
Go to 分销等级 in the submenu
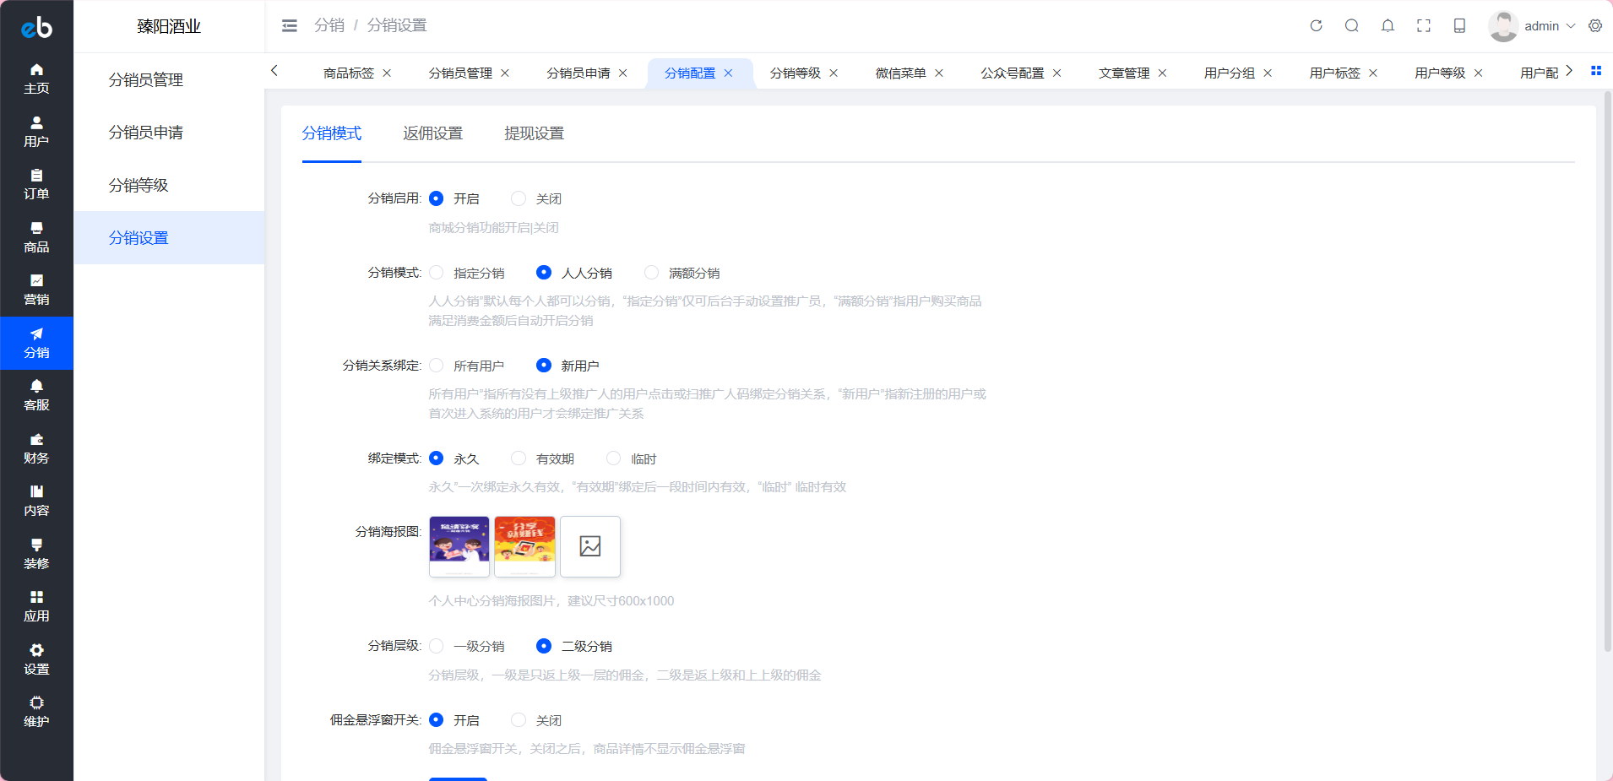click(138, 185)
